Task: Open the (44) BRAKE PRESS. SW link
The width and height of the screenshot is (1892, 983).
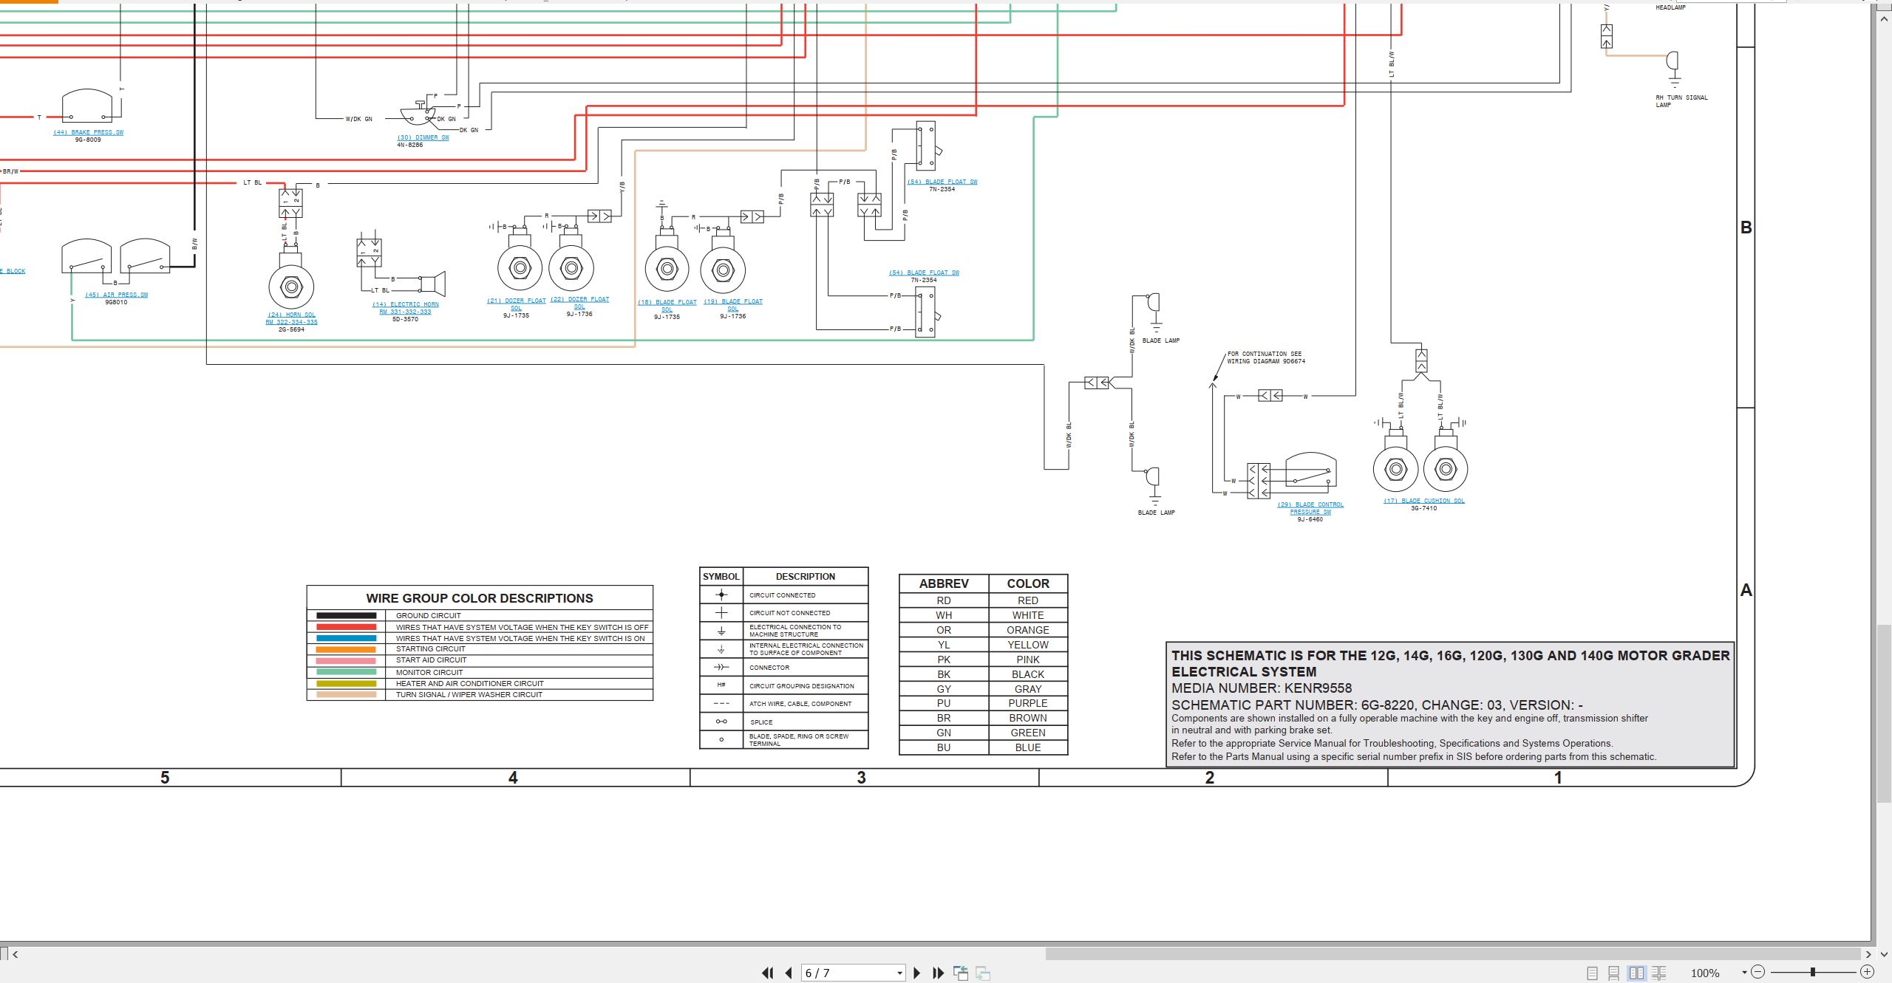Action: 88,132
